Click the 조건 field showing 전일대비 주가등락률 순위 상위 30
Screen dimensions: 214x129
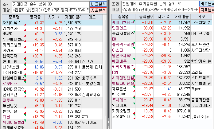pos(160,4)
